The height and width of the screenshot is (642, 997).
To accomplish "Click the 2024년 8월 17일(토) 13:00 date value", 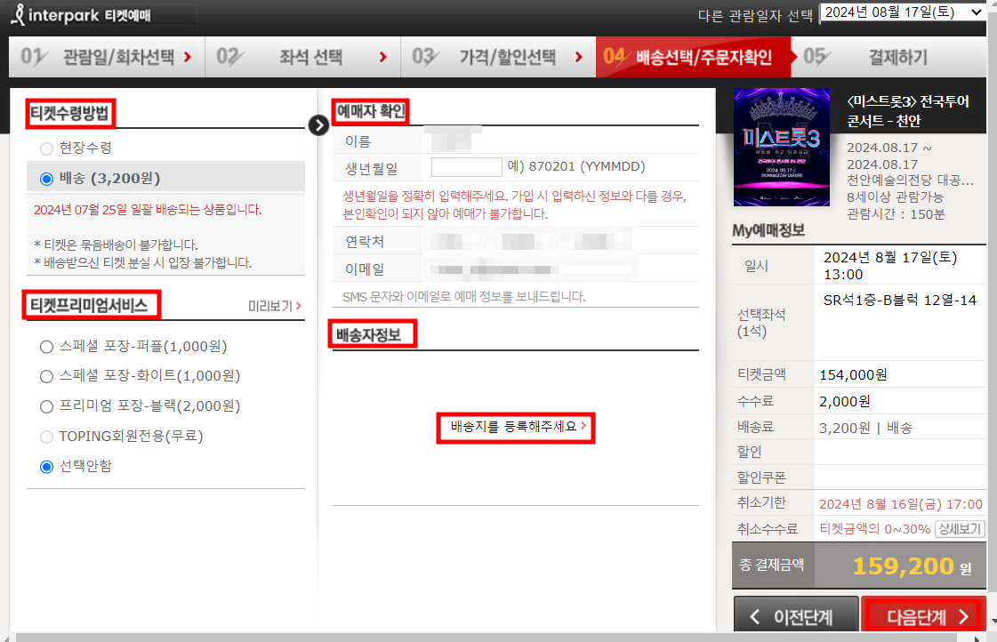I will pyautogui.click(x=890, y=266).
